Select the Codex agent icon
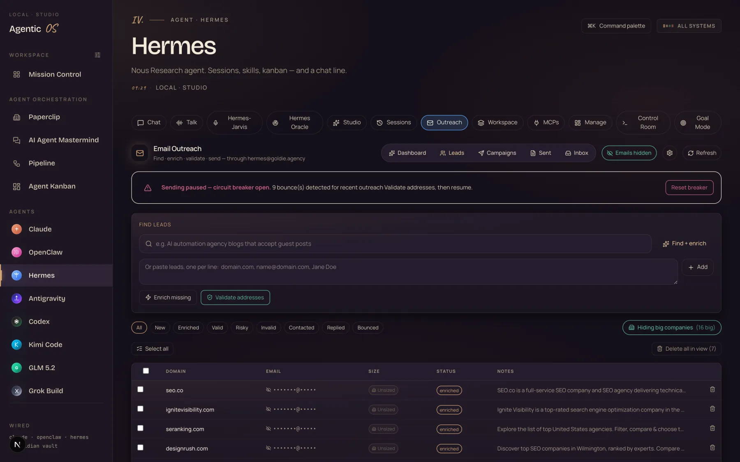Viewport: 740px width, 462px height. (x=16, y=322)
